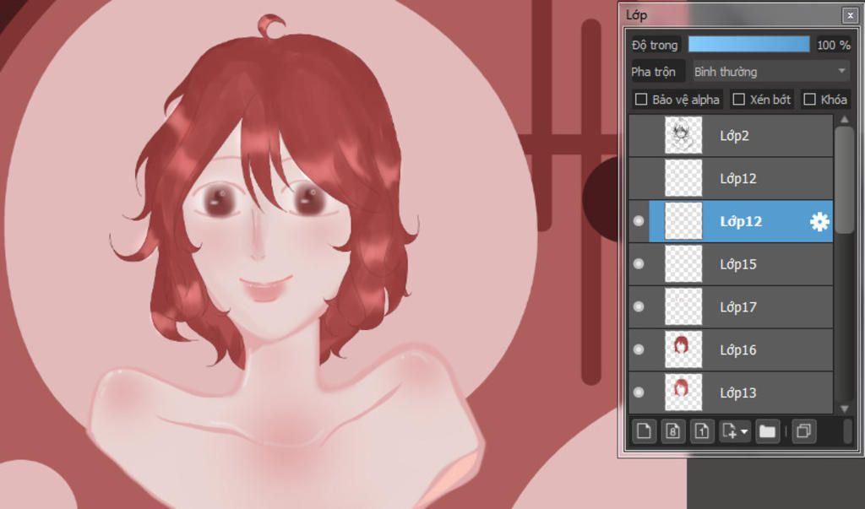Open the add-layer options dropdown
This screenshot has height=509, width=865.
735,431
